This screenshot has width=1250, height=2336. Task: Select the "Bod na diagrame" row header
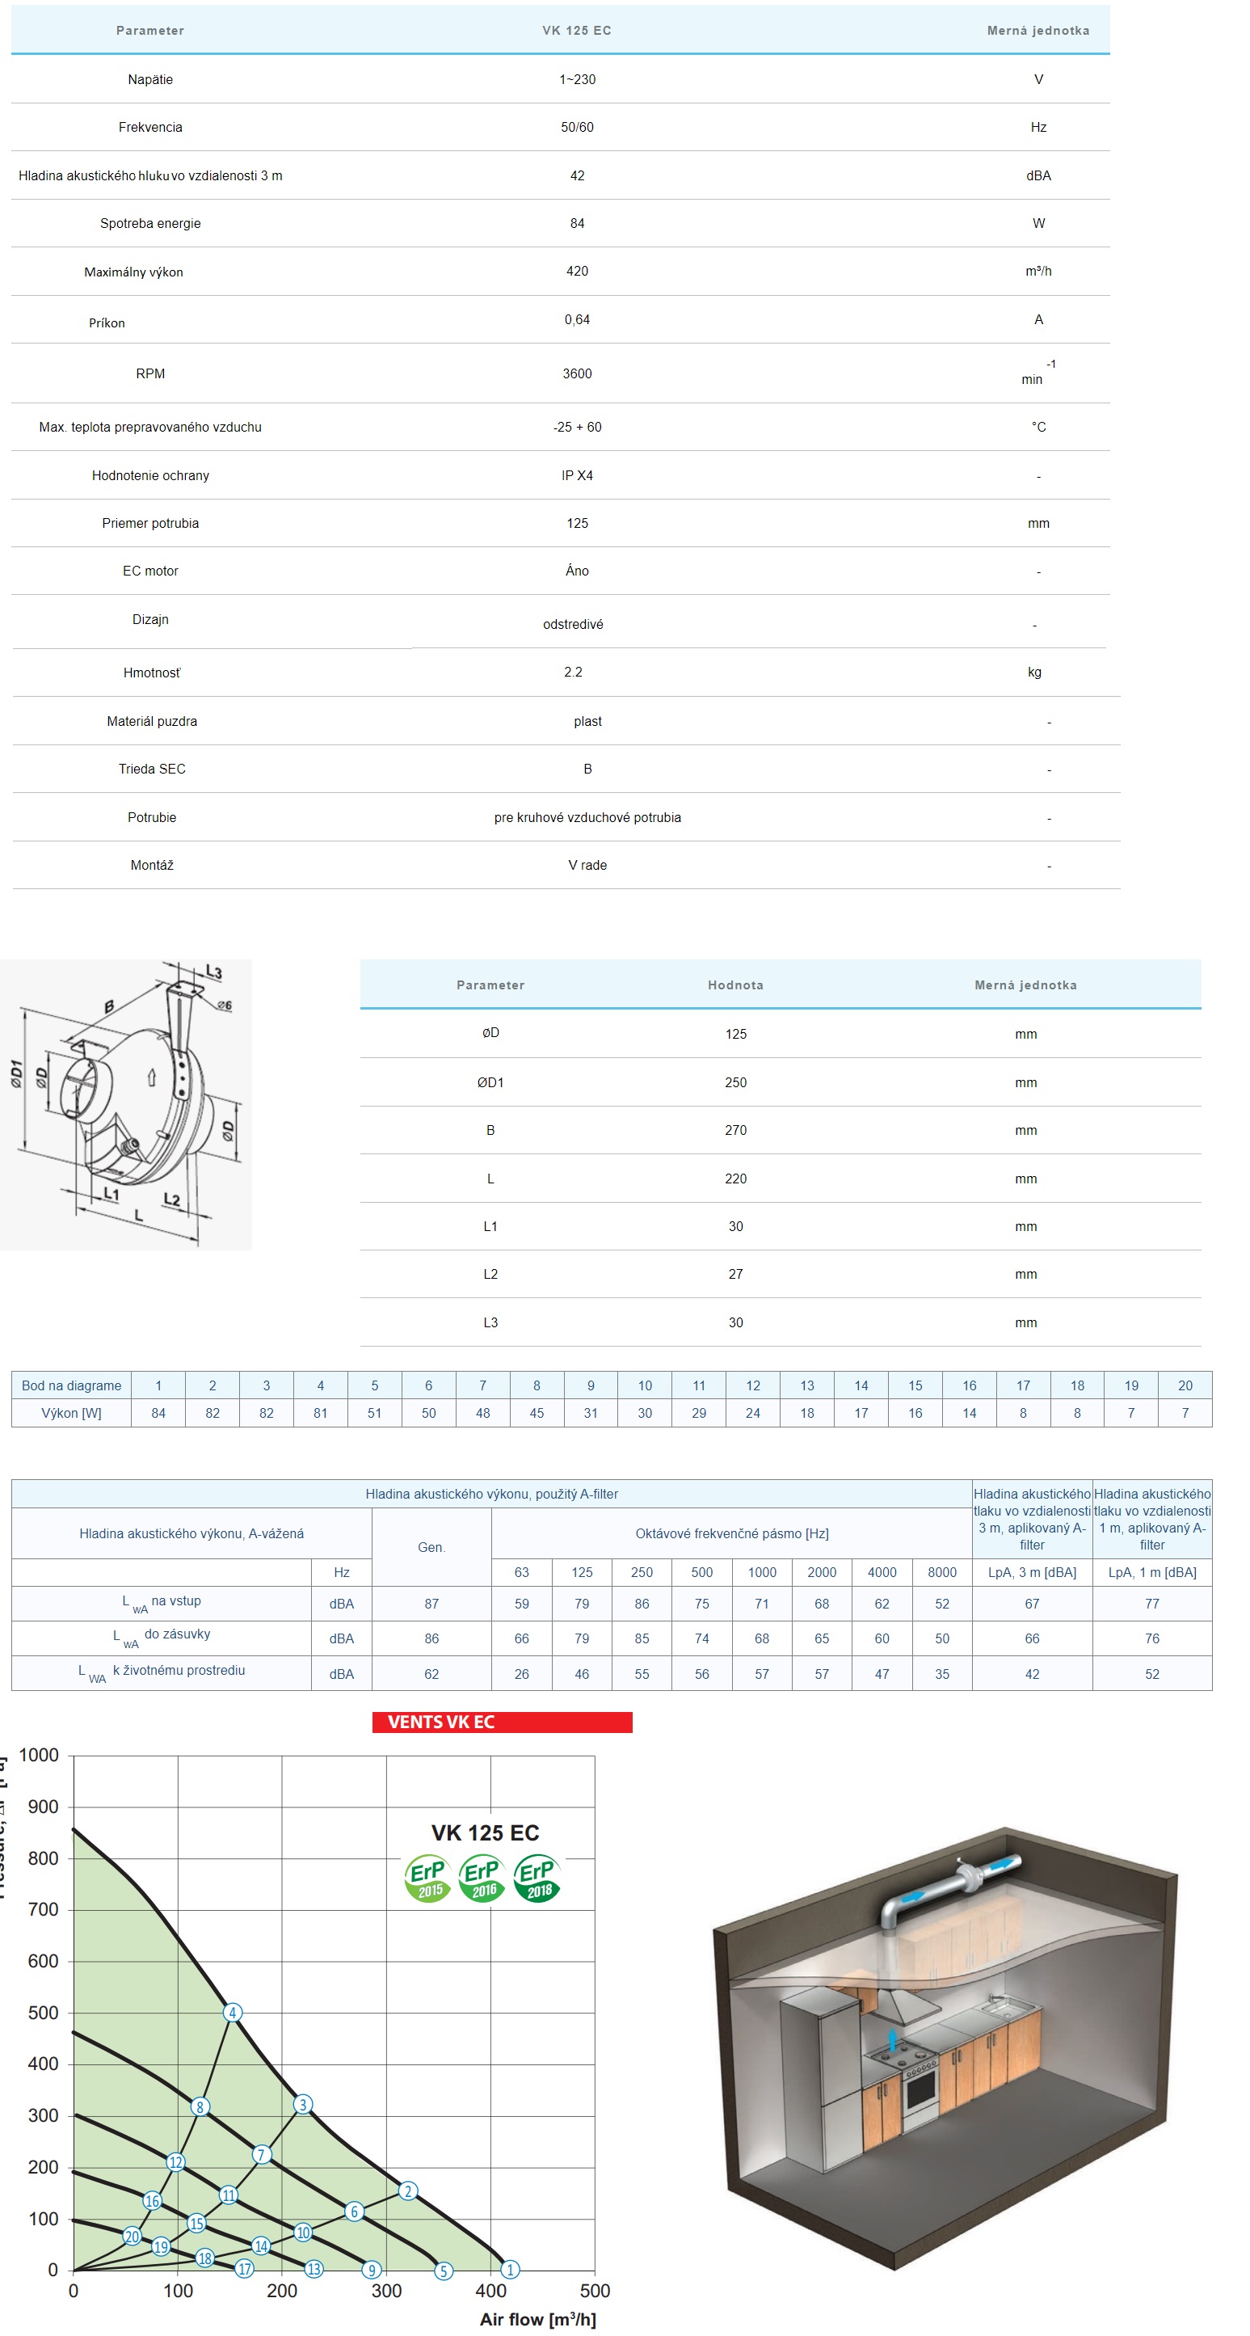tap(72, 1385)
